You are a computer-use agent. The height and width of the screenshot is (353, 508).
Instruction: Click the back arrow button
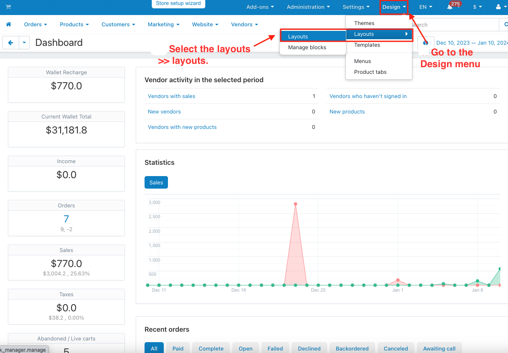(x=10, y=43)
